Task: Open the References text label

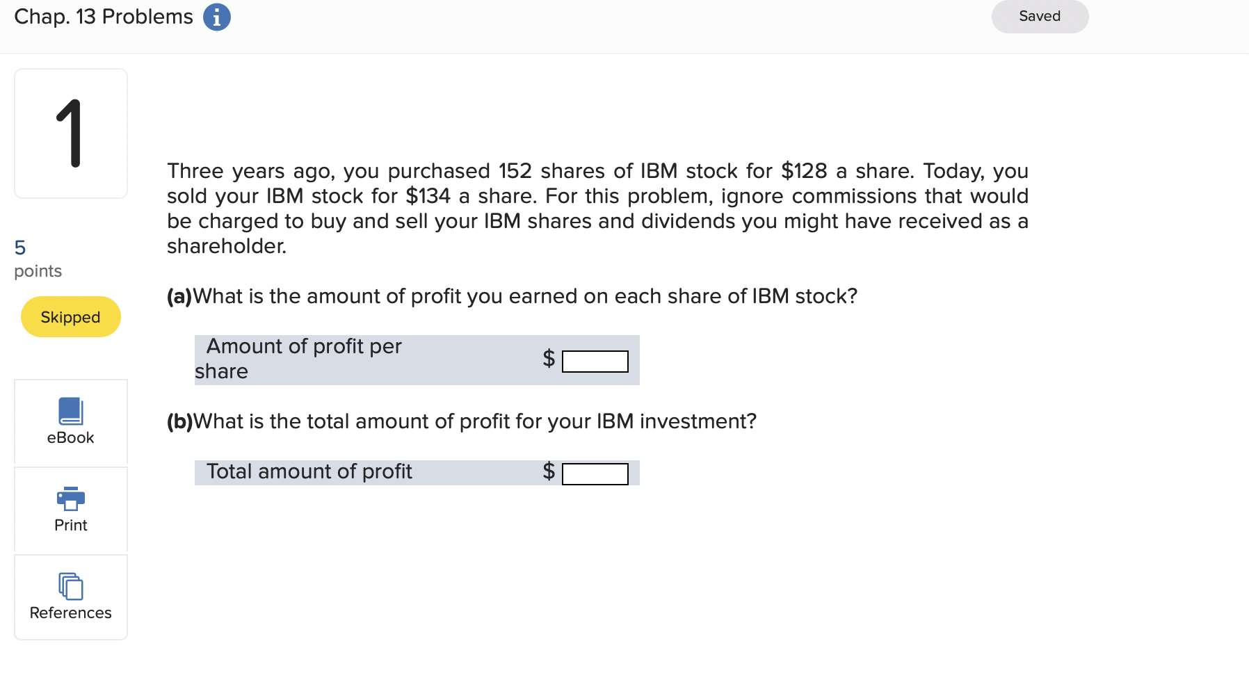Action: (x=70, y=613)
